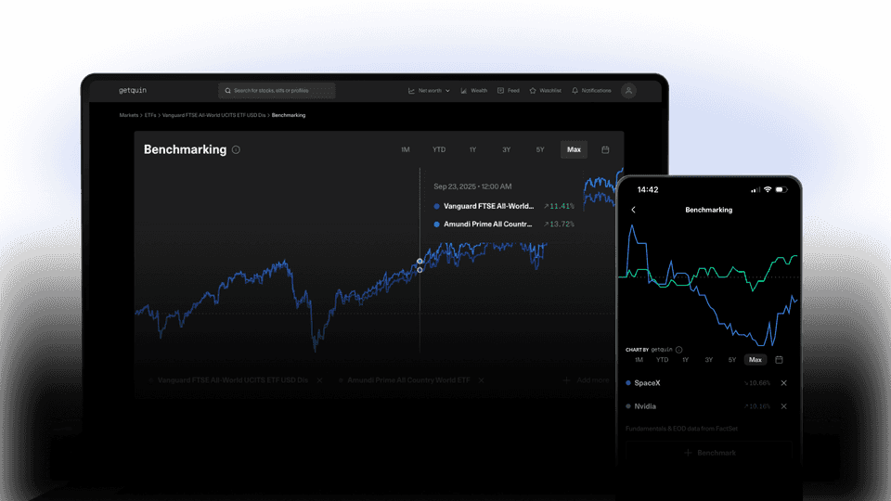Click Amundi Prime All Countr... tooltip entry
The image size is (891, 501).
[x=503, y=225]
